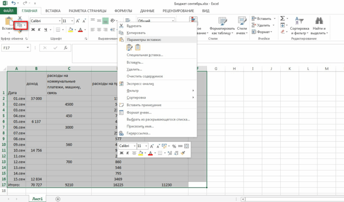Click Percent style in the mini toolbar
Screen dimensions: 344x202
[174, 146]
